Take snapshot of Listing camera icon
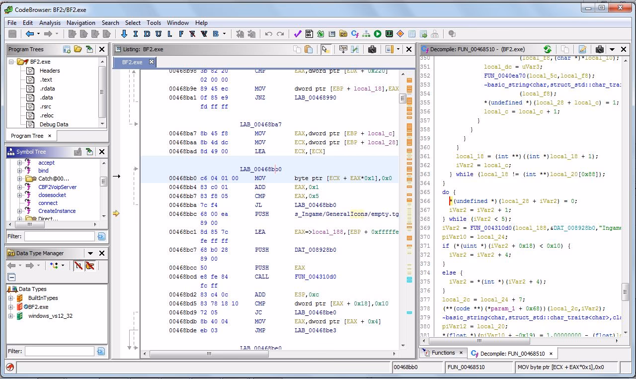 tap(372, 49)
